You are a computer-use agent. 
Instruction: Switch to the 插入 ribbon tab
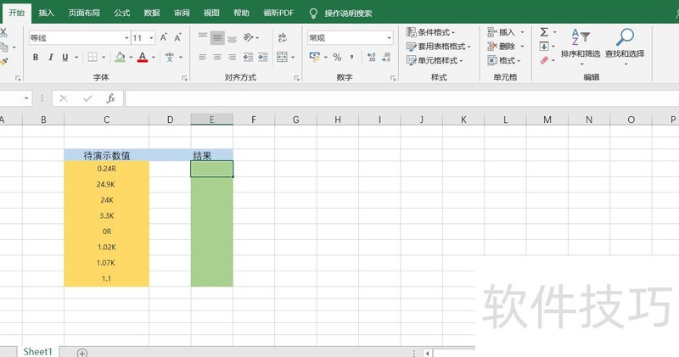coord(47,13)
